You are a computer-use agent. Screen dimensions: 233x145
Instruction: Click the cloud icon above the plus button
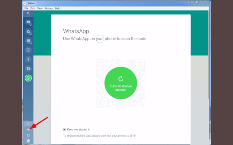coord(28,124)
